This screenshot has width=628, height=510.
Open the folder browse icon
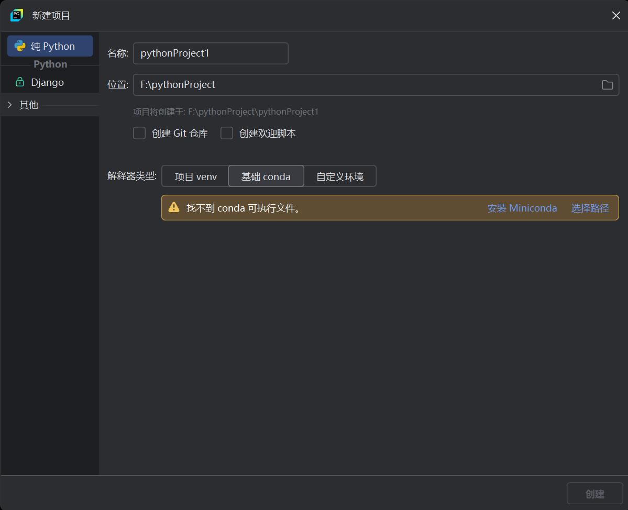607,85
